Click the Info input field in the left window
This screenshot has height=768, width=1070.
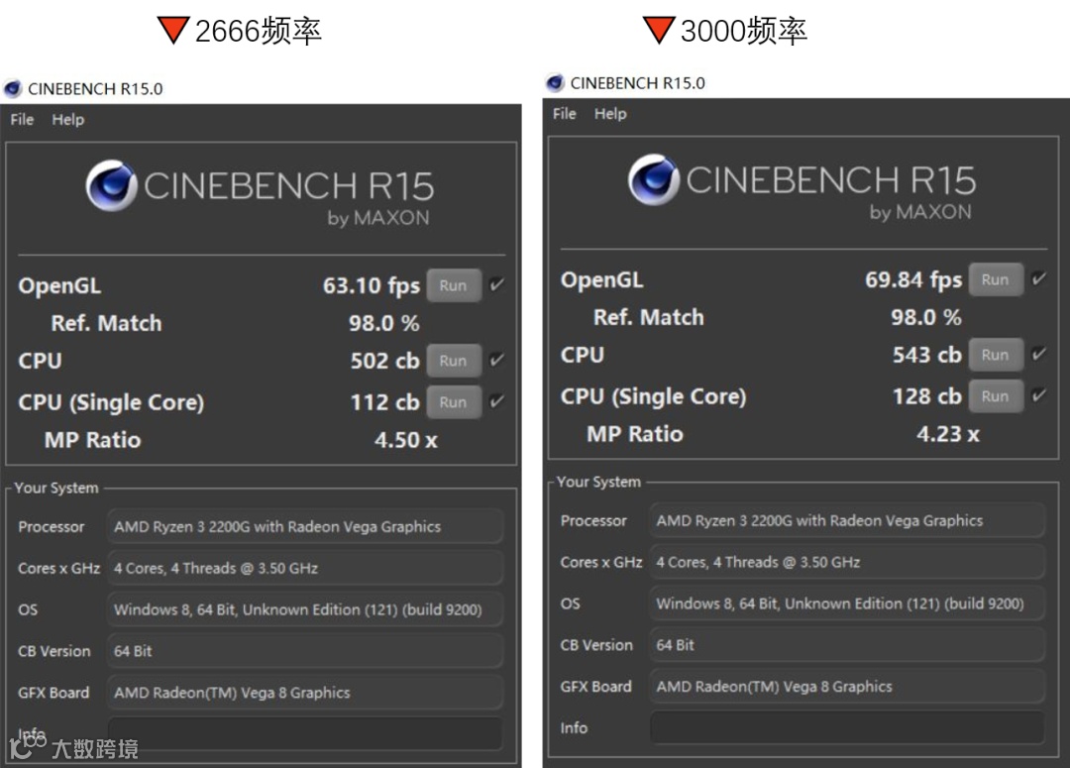tap(305, 734)
